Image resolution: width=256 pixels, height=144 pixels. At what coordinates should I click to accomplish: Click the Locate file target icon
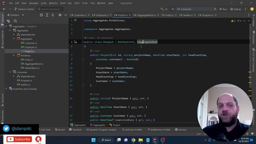[41, 15]
